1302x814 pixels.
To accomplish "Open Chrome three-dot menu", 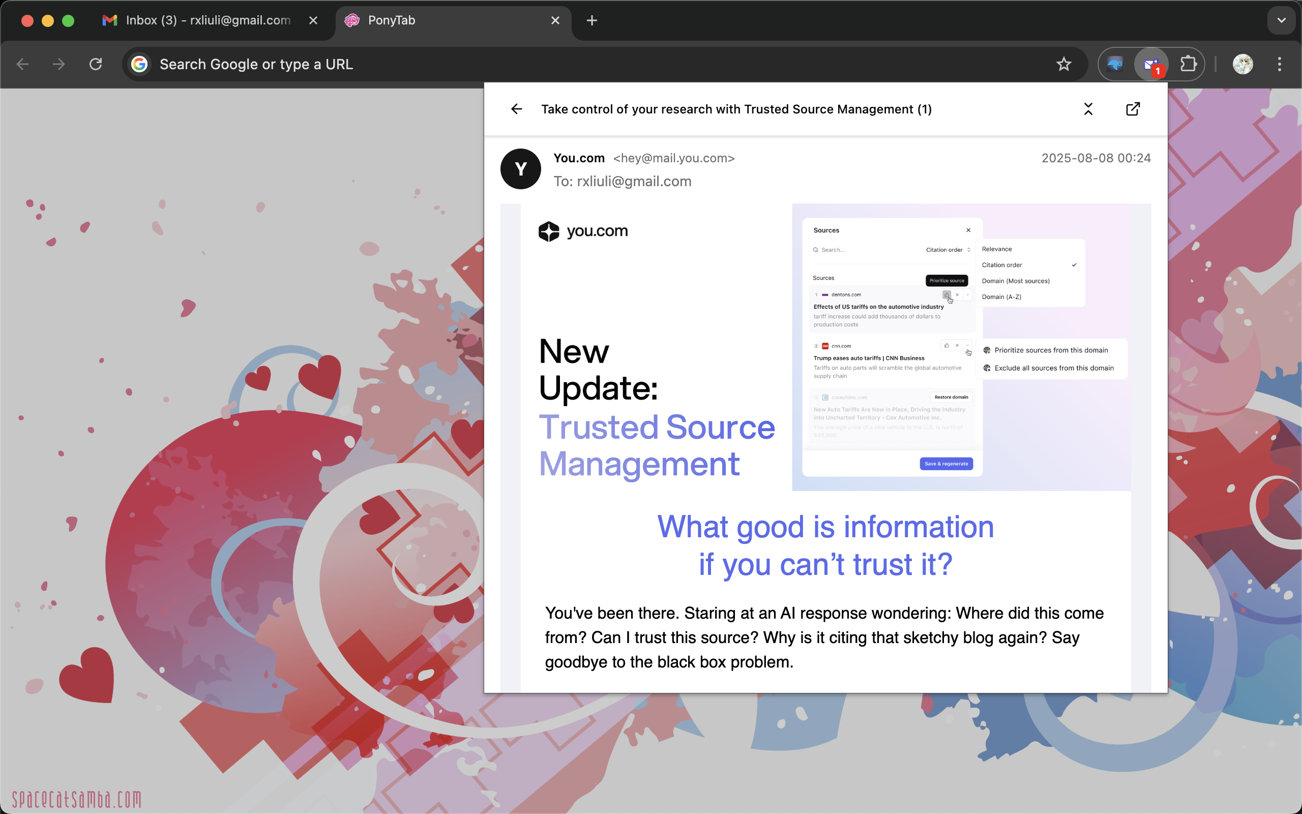I will tap(1280, 65).
